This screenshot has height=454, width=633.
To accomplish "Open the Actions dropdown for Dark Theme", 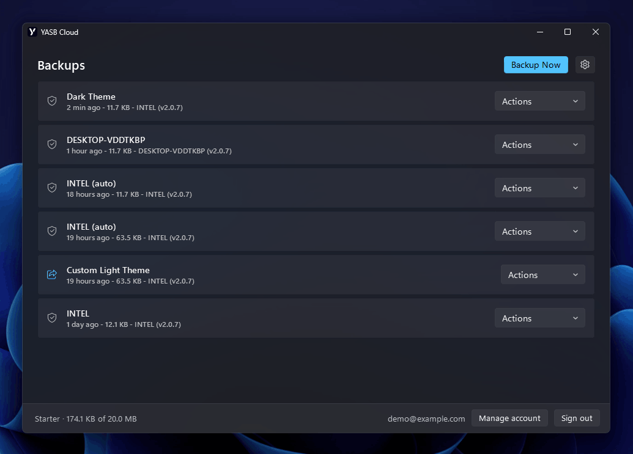I will pyautogui.click(x=540, y=101).
